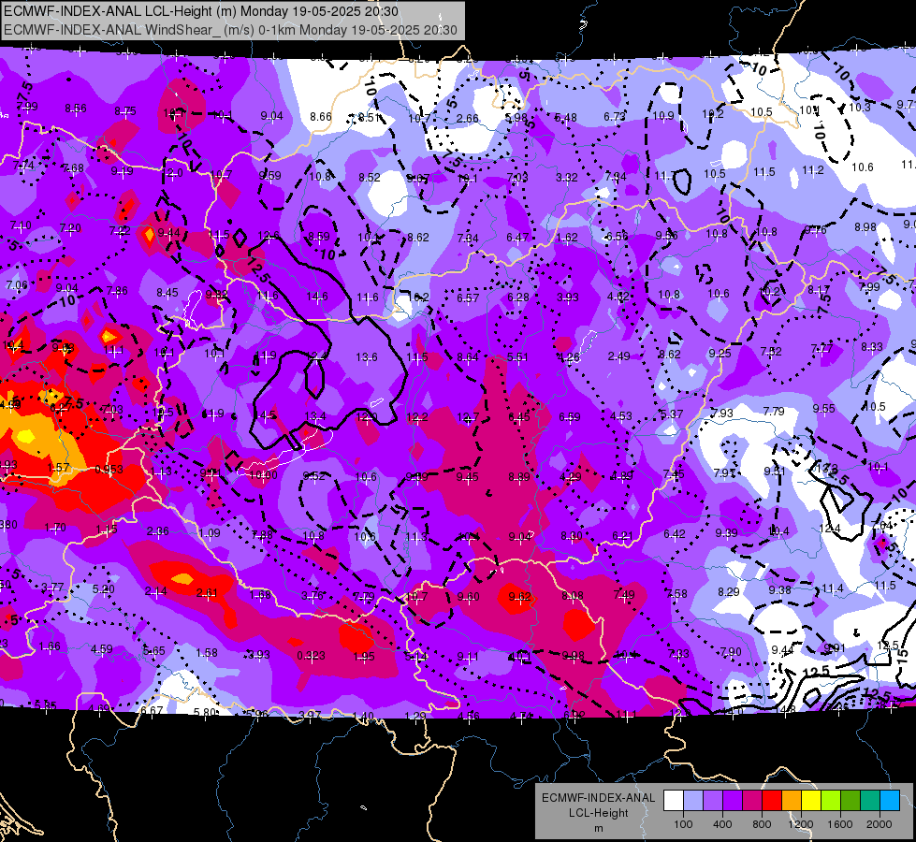Click the shear value 7.68

tap(73, 168)
